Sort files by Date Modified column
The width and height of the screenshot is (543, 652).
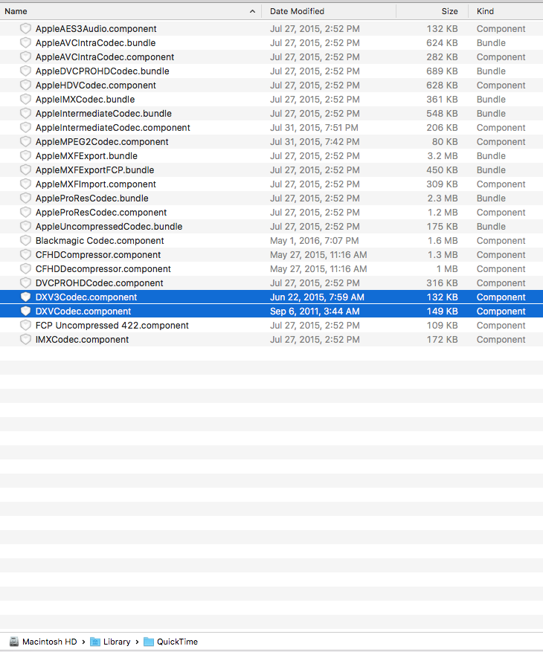327,12
